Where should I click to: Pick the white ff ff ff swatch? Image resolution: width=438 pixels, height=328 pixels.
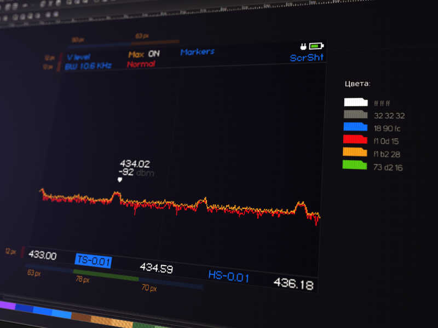click(356, 102)
